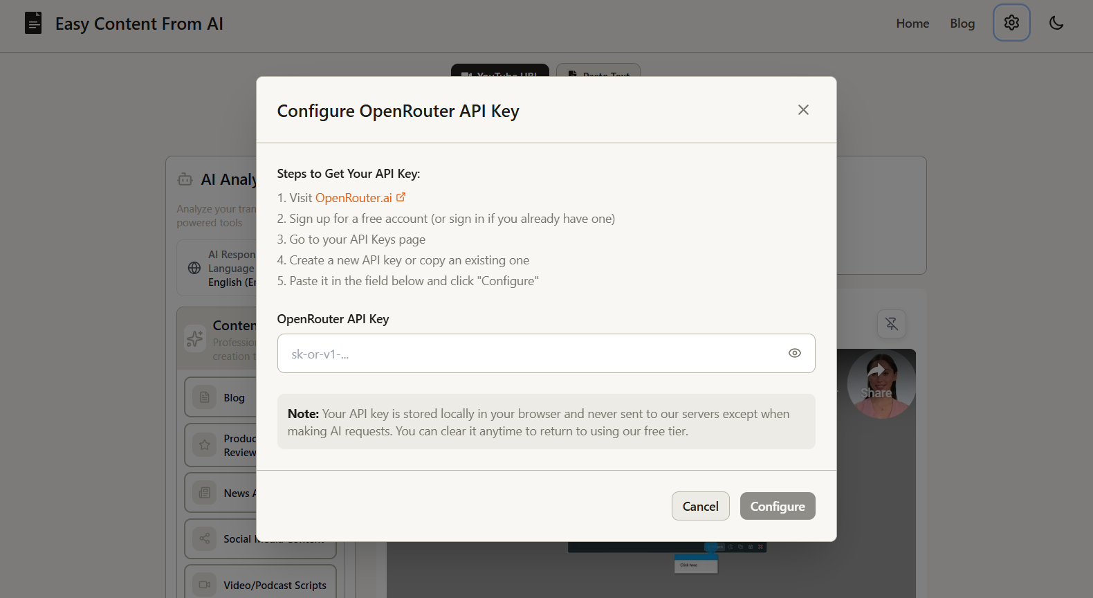Click the Steps to Get Your API Key heading
Viewport: 1093px width, 598px height.
[349, 174]
